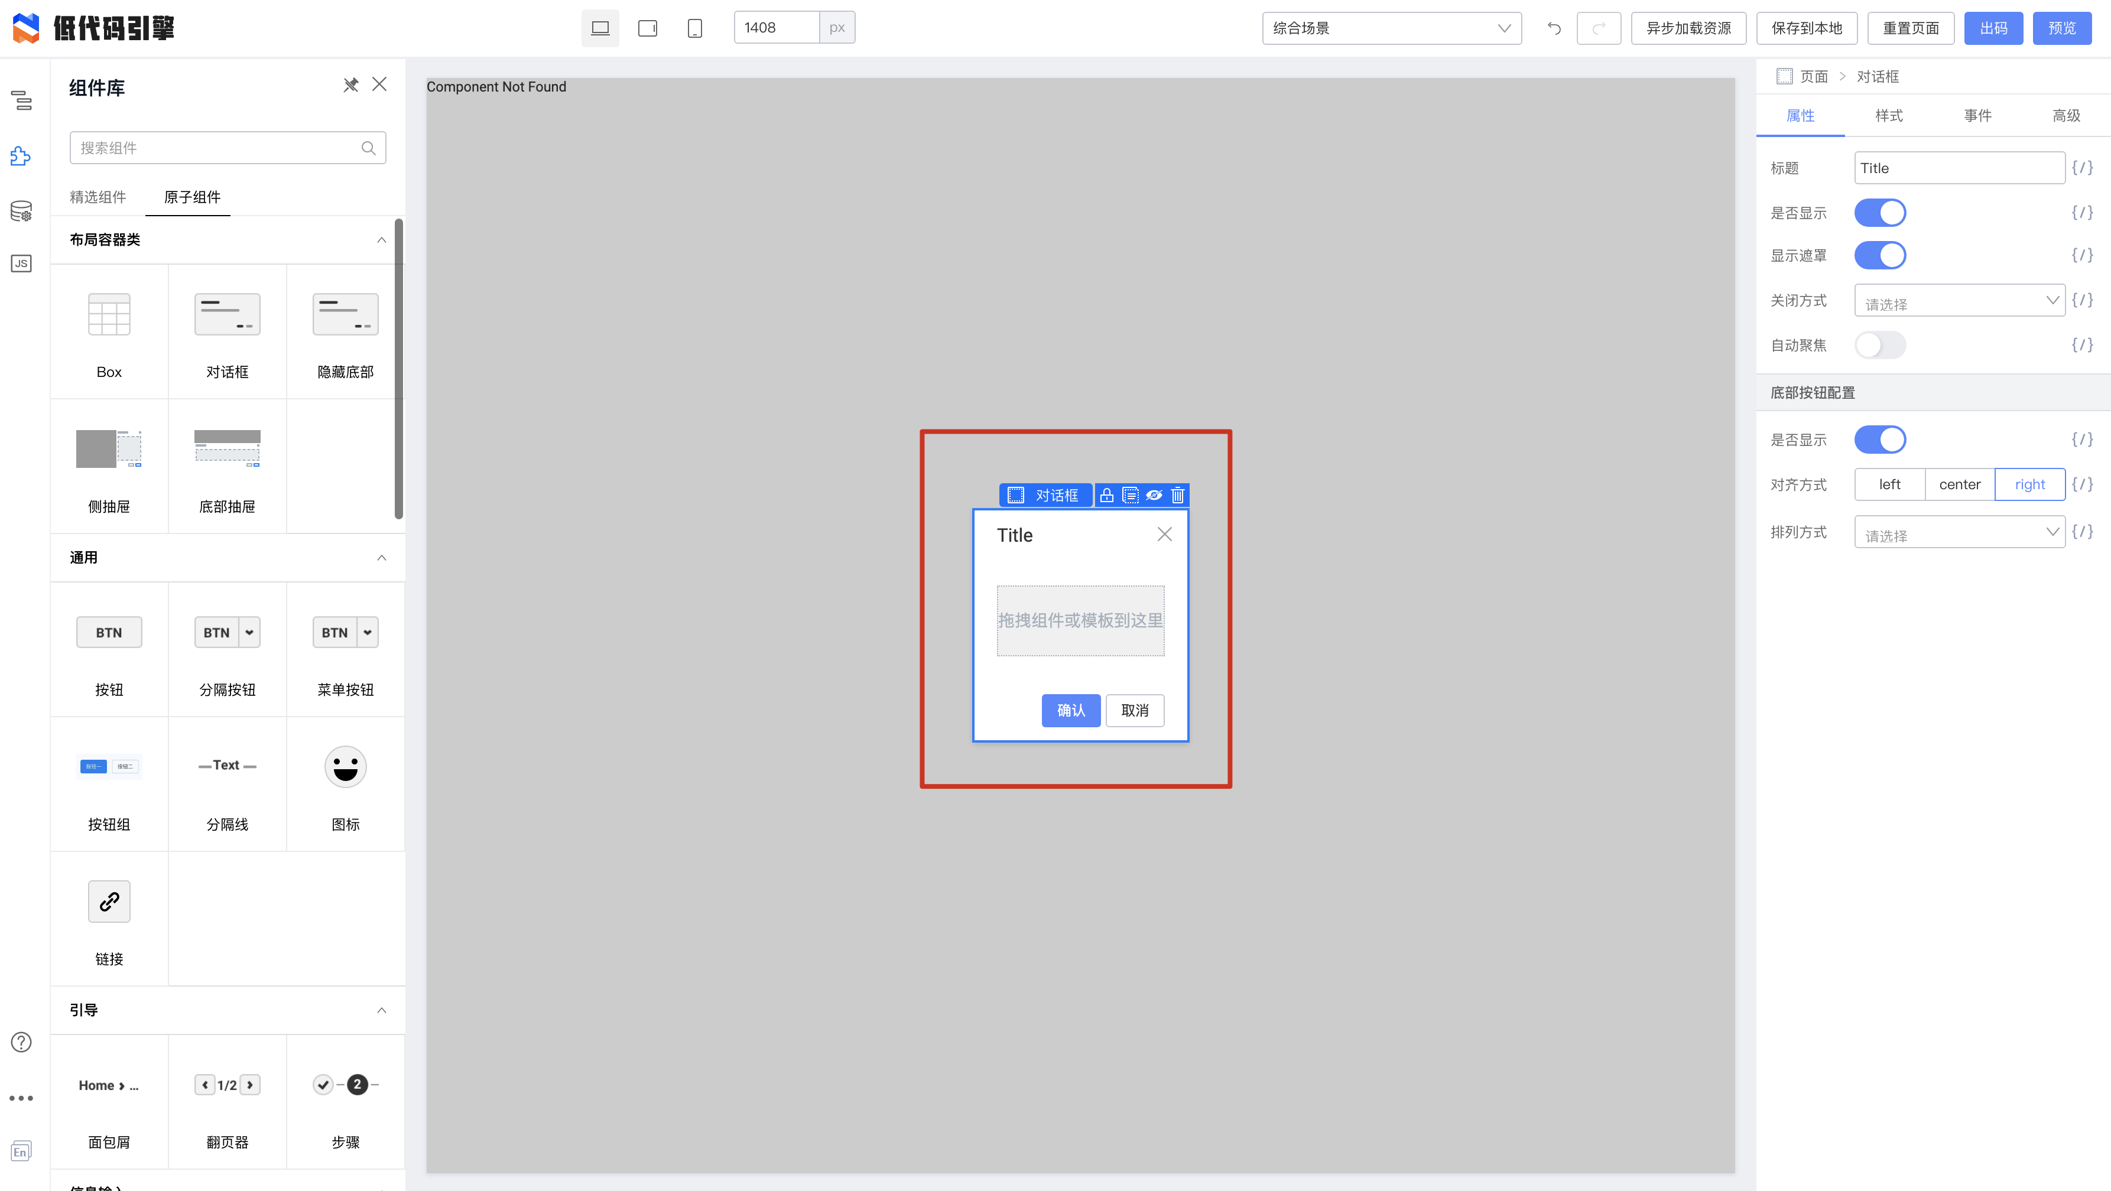Switch to the 原子组件 tab
The image size is (2111, 1191).
coord(191,197)
